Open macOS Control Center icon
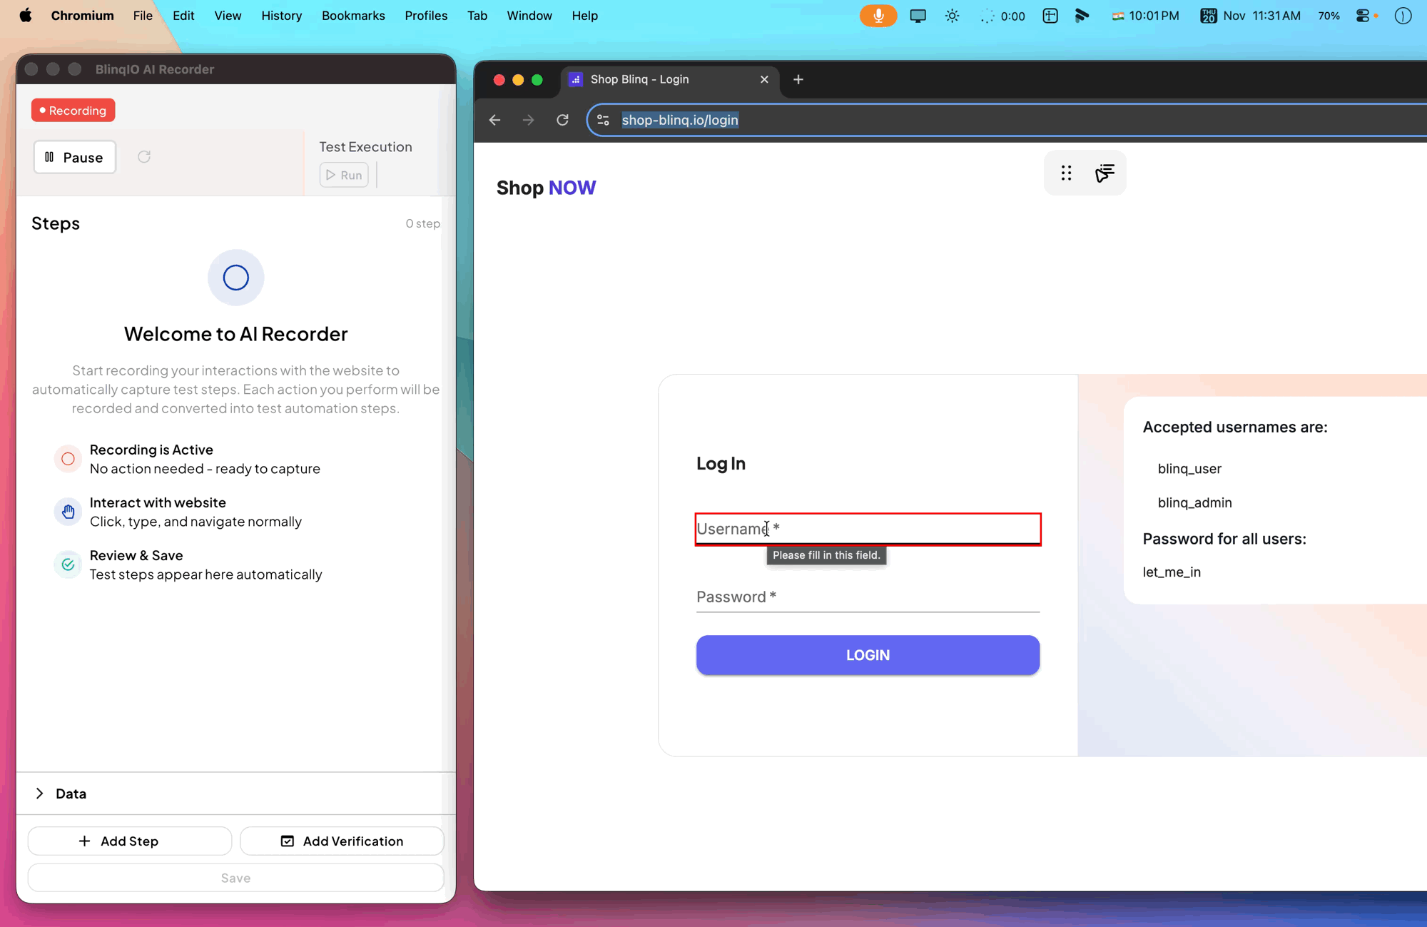The height and width of the screenshot is (927, 1427). pyautogui.click(x=1362, y=16)
